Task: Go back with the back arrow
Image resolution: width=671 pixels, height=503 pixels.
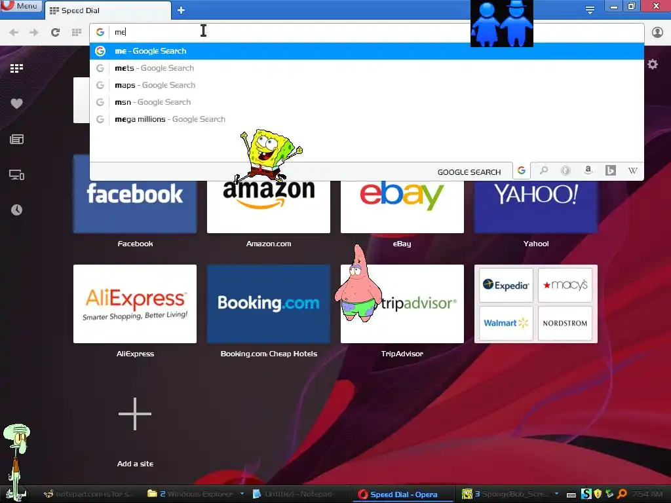Action: point(14,32)
